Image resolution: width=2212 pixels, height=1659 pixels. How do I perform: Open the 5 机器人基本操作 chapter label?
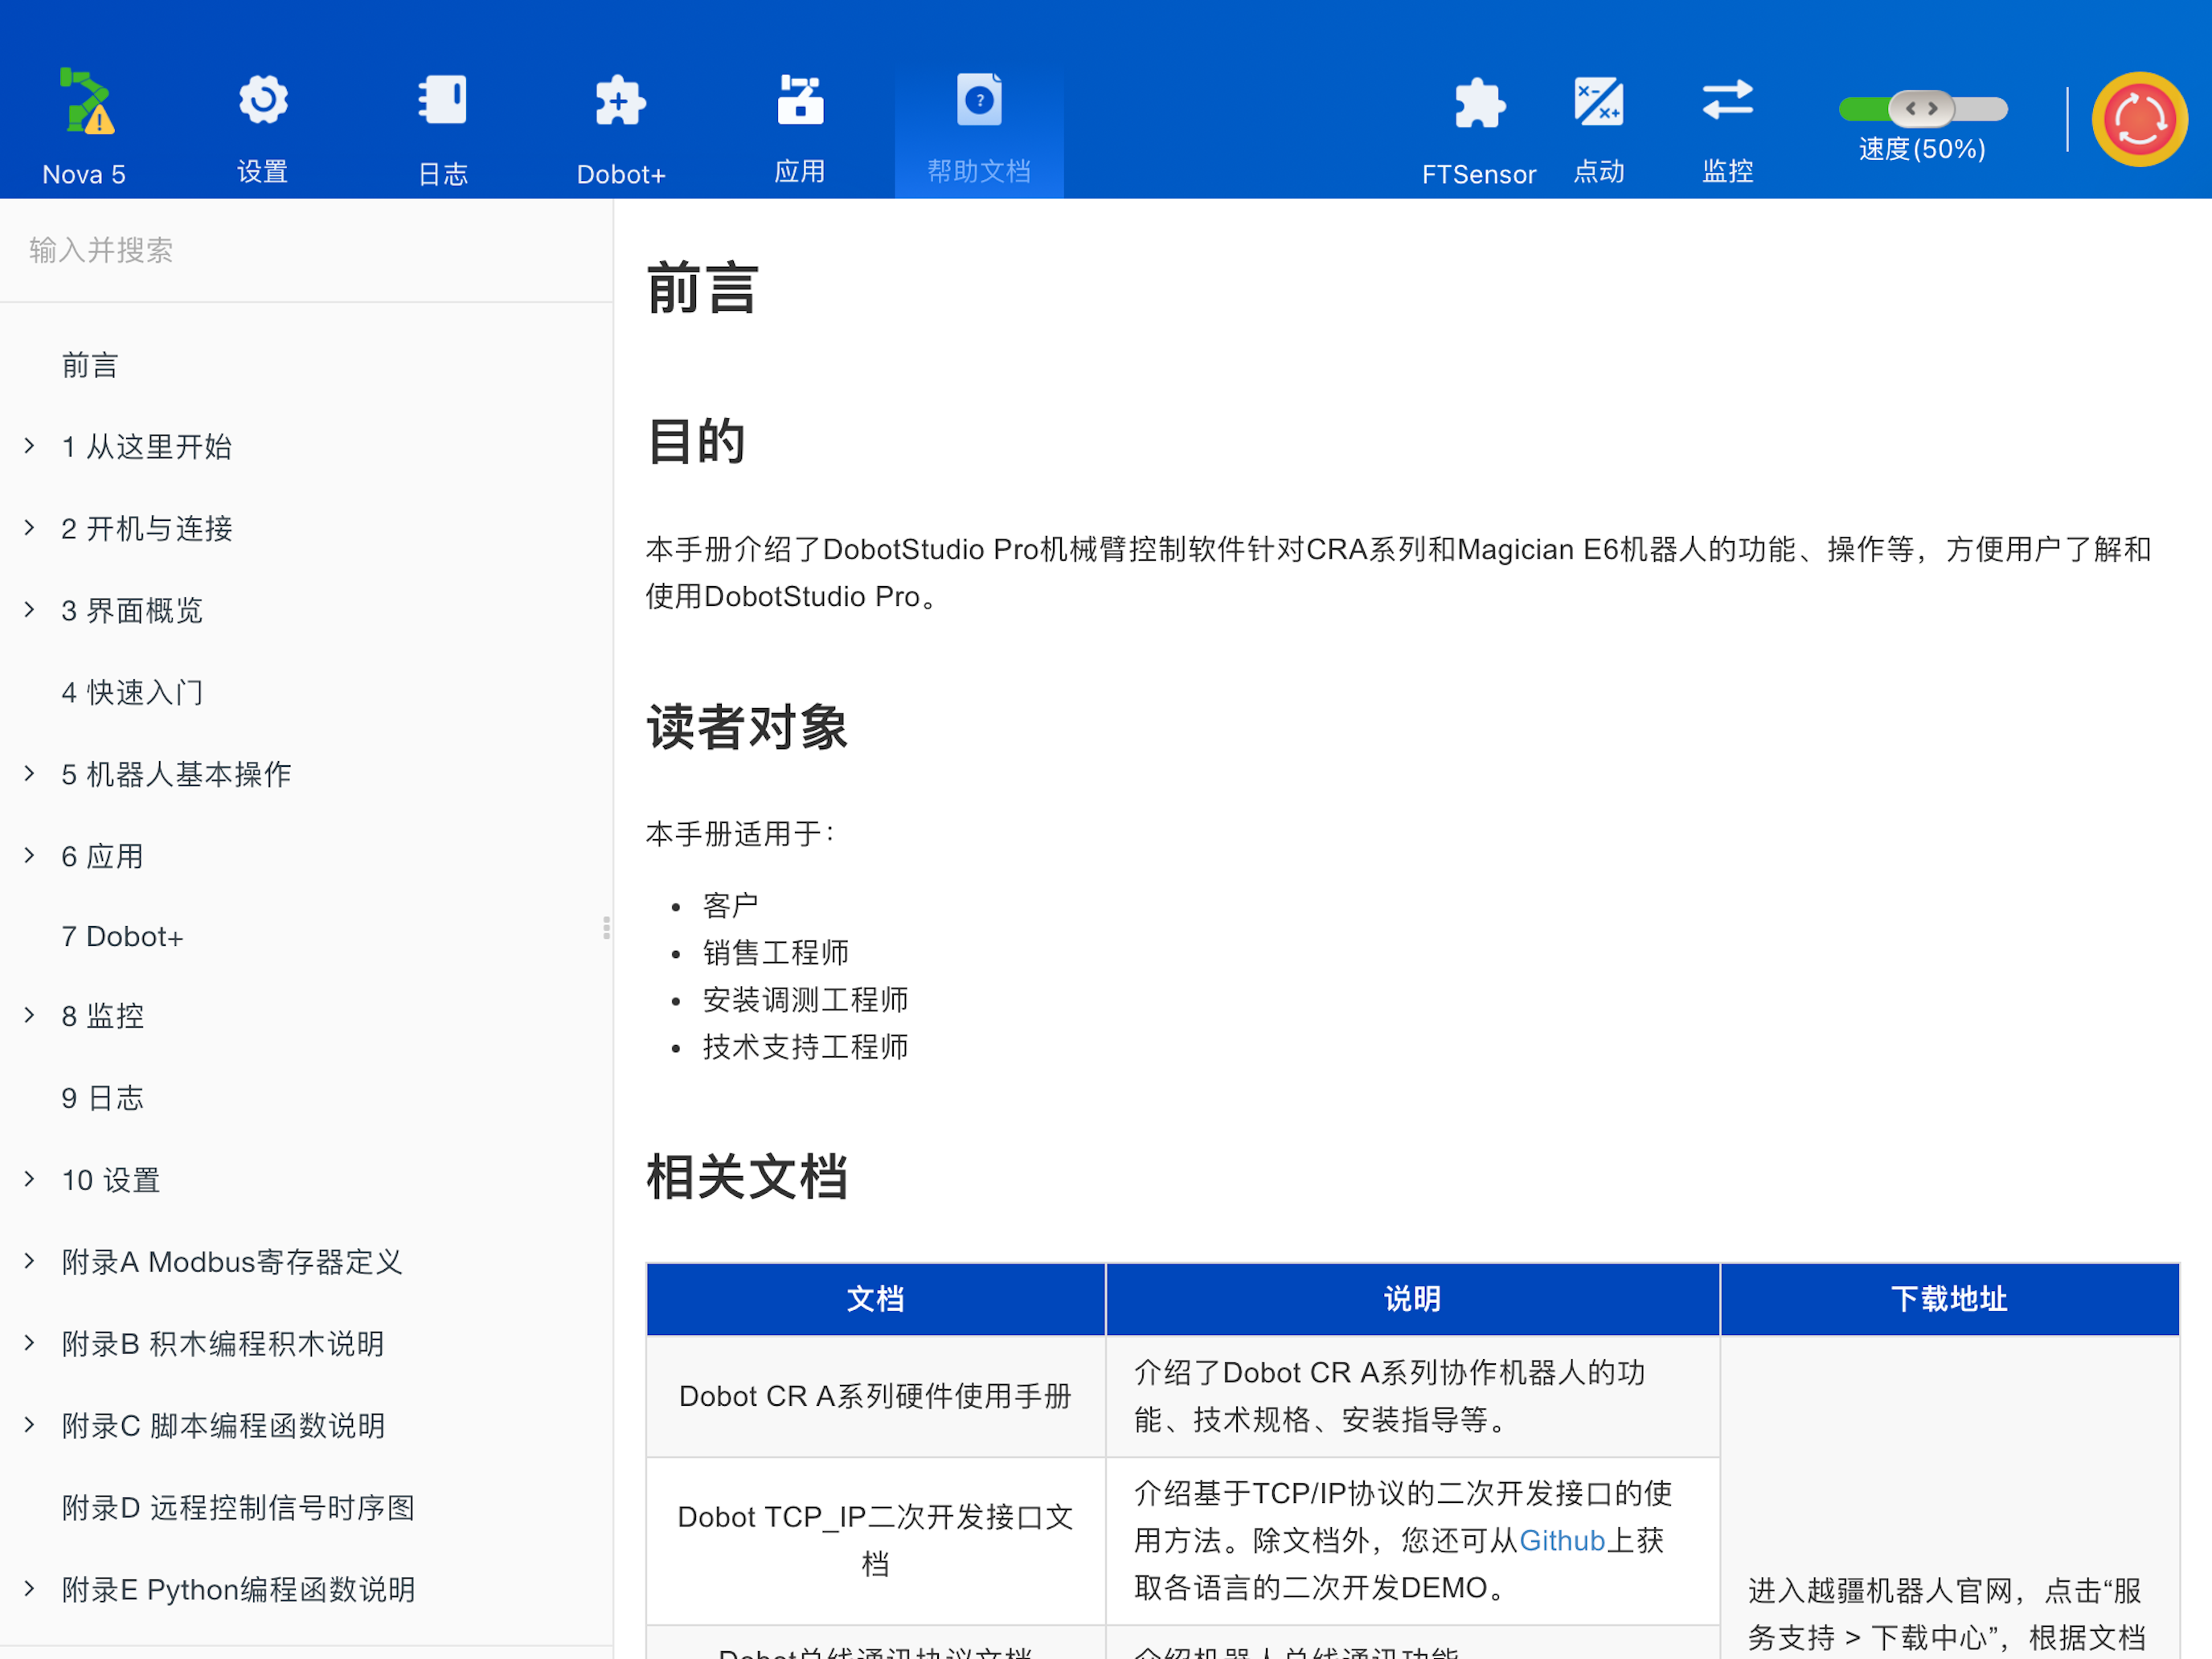tap(177, 774)
